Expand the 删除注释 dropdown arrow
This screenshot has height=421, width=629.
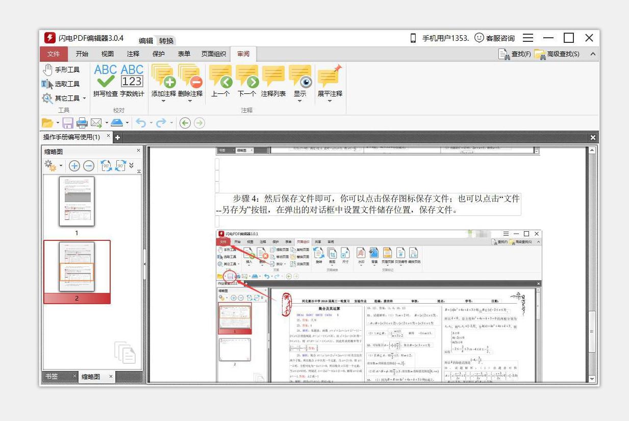(x=190, y=101)
